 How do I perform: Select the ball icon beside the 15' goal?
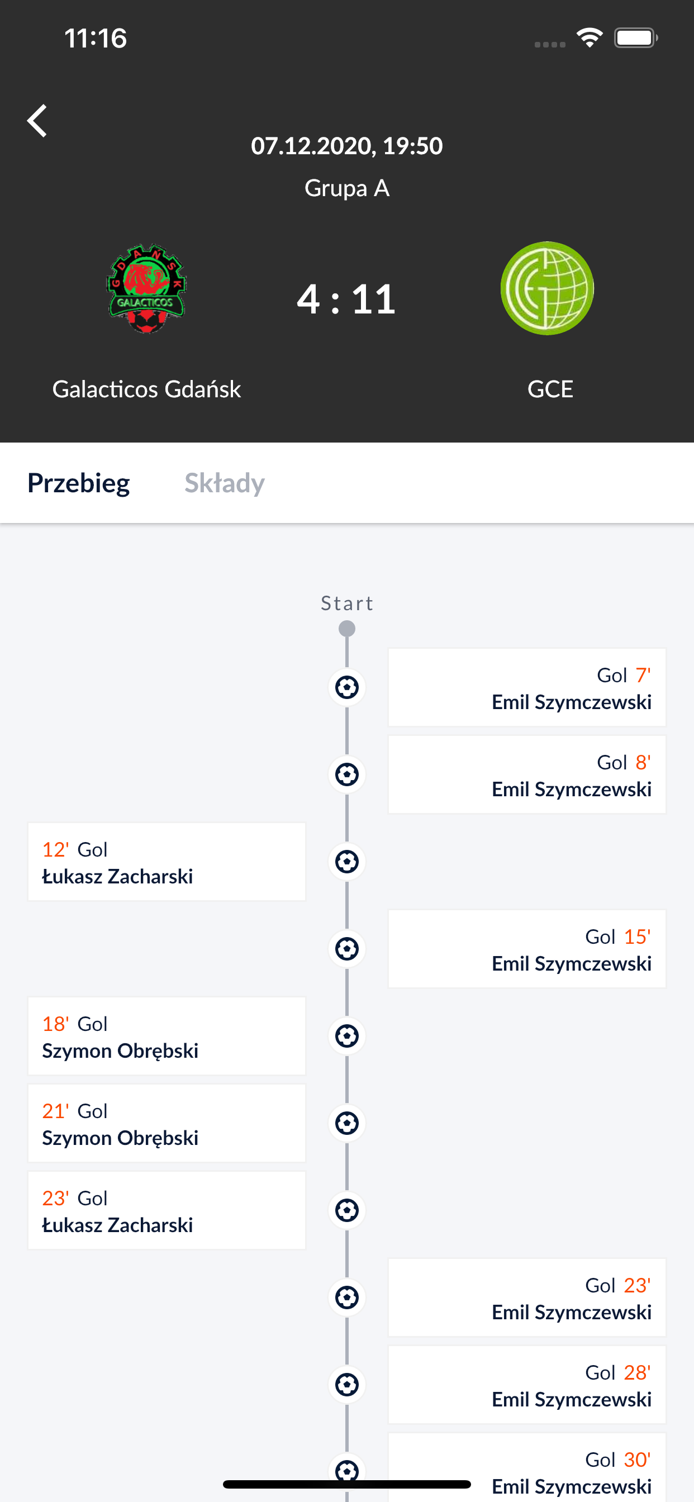[x=347, y=949]
